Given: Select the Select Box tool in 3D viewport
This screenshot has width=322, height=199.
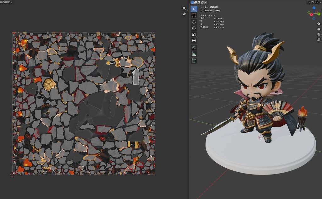Looking at the screenshot, I should click(x=194, y=9).
